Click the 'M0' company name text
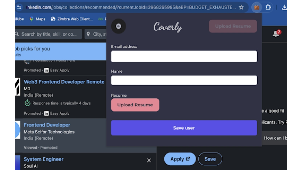 27,89
